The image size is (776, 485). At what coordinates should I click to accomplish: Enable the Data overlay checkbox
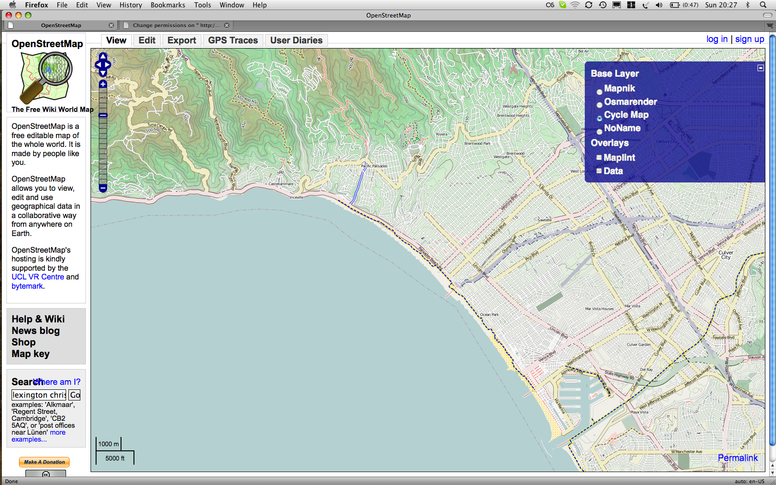click(x=599, y=171)
